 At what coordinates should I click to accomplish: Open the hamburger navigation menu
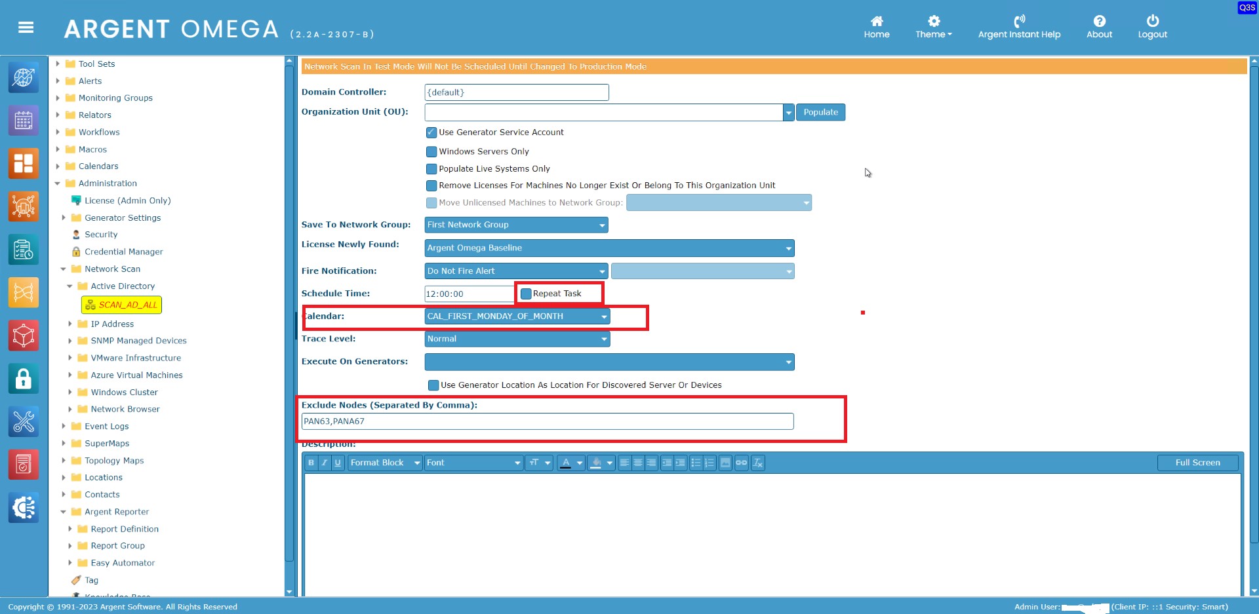coord(26,28)
